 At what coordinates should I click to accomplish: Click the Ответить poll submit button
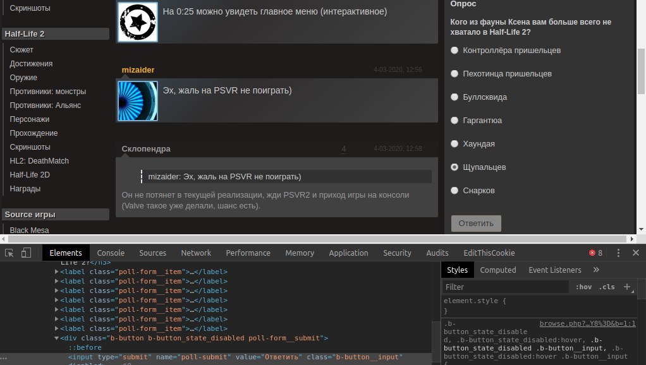point(476,224)
